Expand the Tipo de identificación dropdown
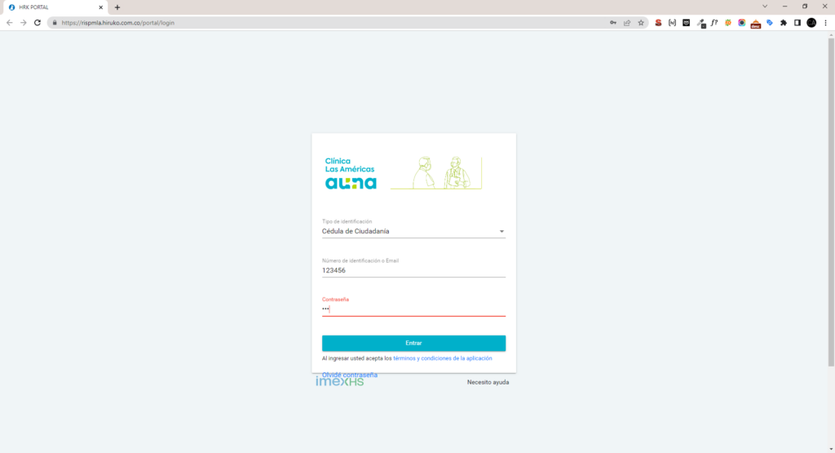 (413, 231)
